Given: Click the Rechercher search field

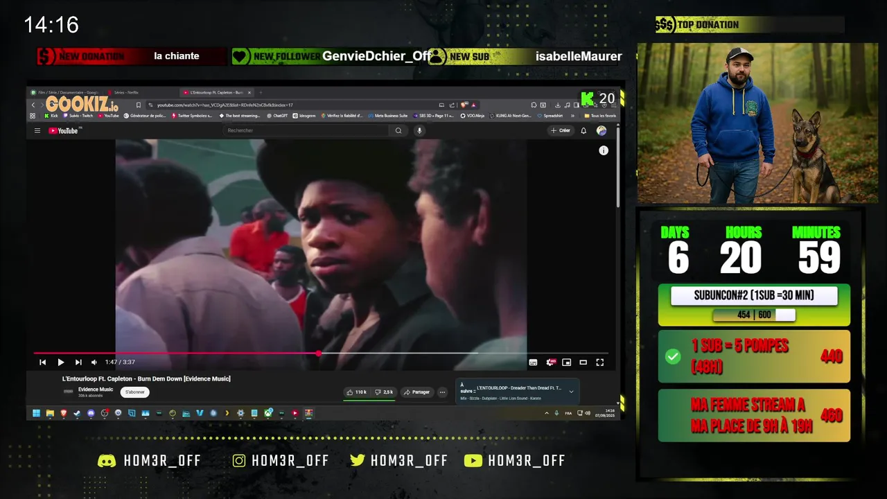Looking at the screenshot, I should [x=306, y=130].
